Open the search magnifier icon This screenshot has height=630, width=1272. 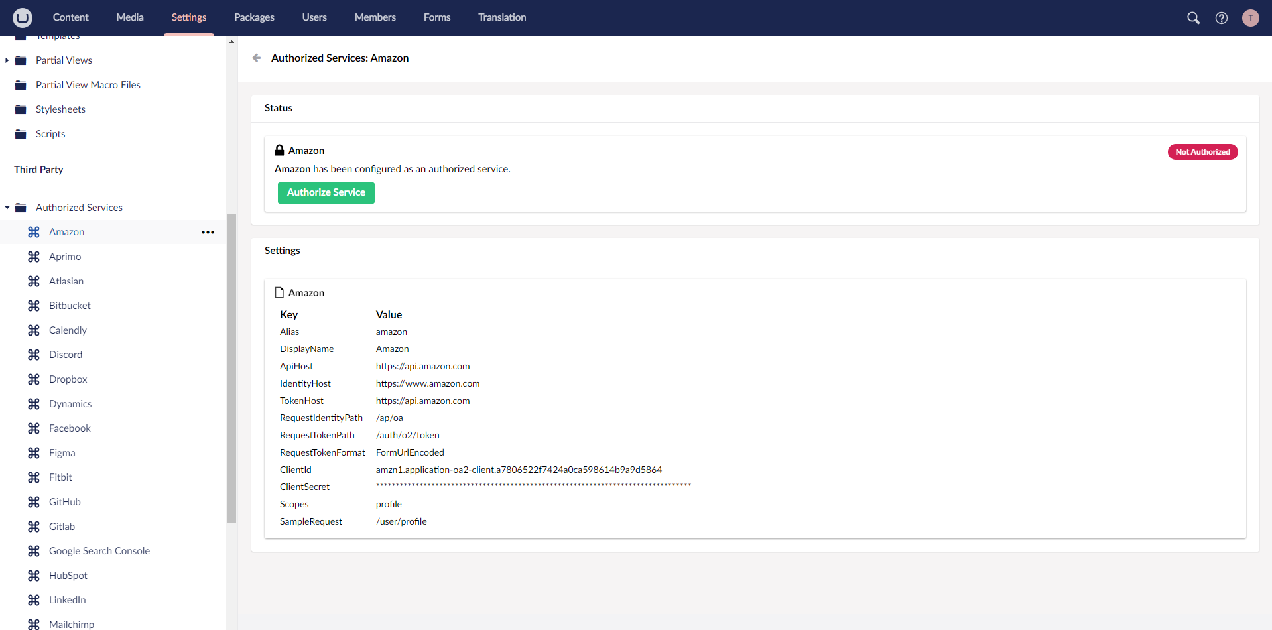[x=1193, y=18]
